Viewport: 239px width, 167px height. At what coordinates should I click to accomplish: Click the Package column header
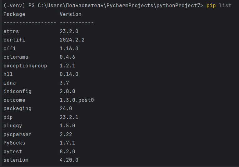pos(14,14)
